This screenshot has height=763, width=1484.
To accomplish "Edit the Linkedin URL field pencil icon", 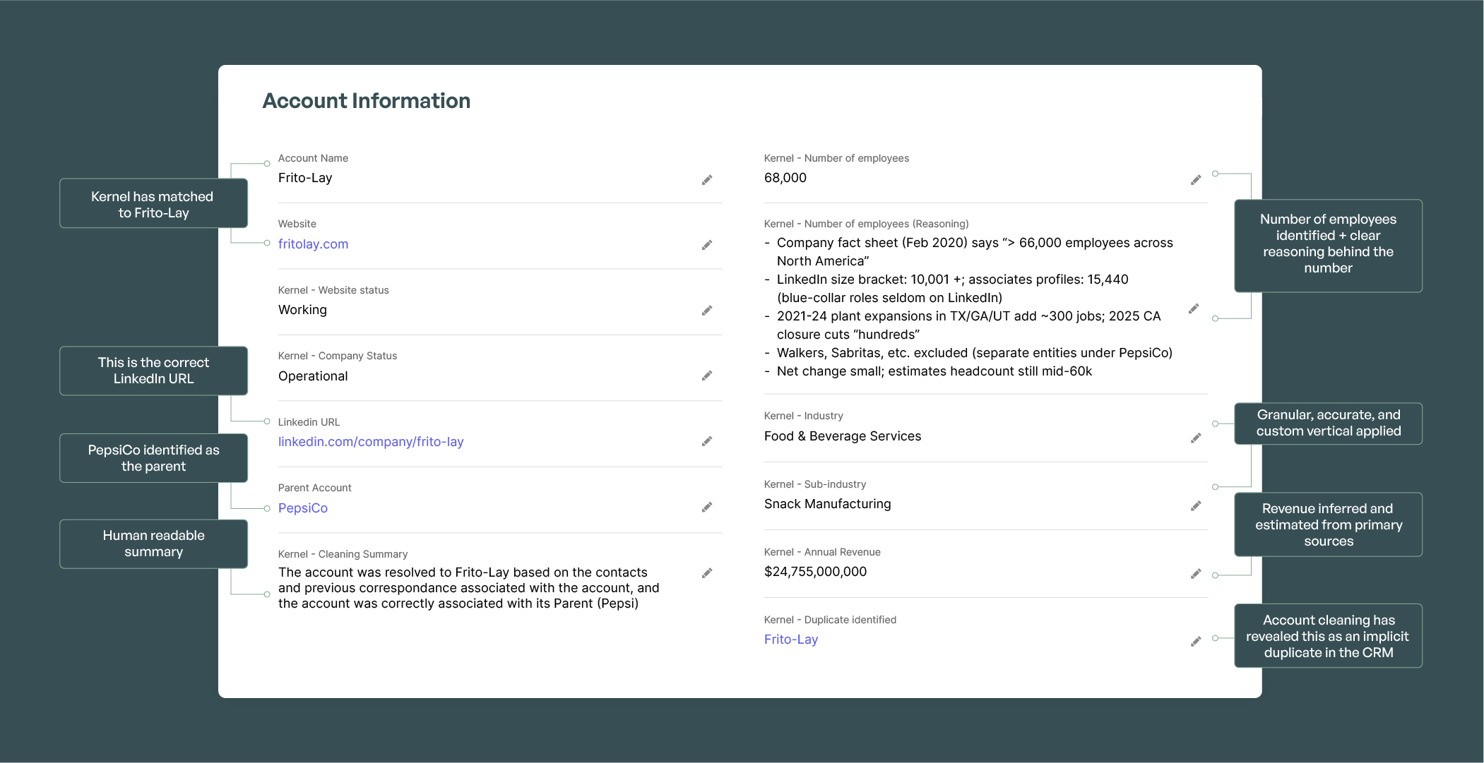I will 707,441.
